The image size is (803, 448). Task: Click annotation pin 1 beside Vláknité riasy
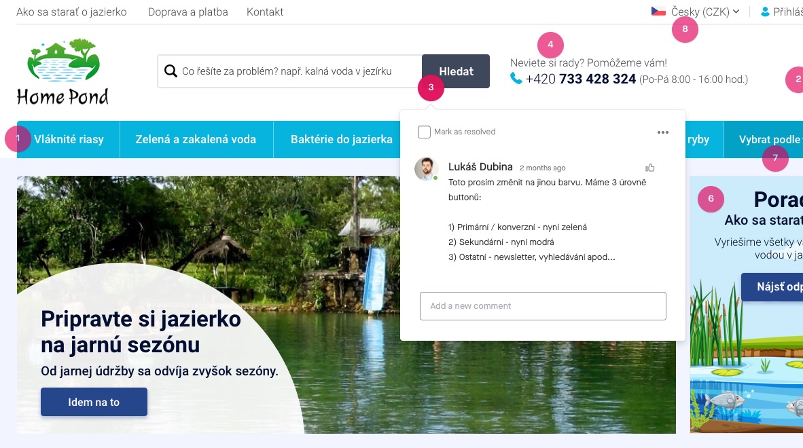click(x=18, y=138)
